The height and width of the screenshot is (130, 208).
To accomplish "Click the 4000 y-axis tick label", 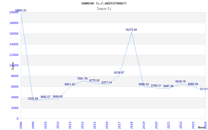I will (x=15, y=97).
